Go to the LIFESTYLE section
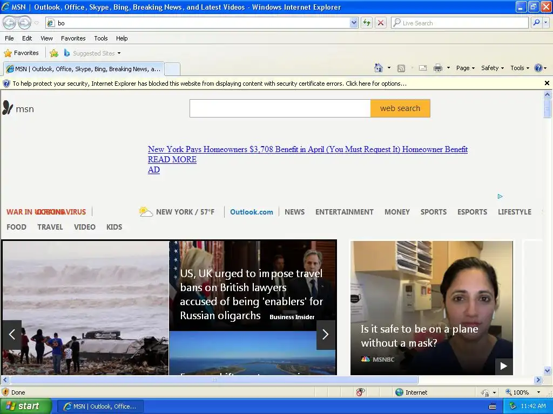 click(515, 212)
